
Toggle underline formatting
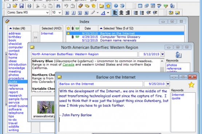(x=80, y=13)
